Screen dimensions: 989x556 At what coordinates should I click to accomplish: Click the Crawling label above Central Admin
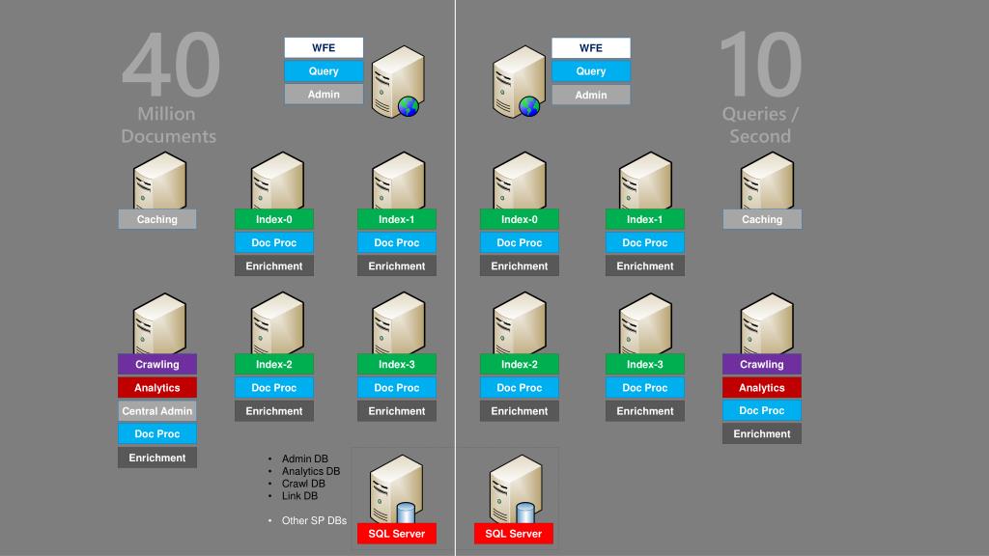157,364
